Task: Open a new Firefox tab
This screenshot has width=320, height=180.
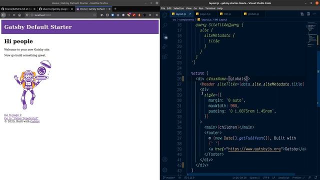Action: click(115, 9)
